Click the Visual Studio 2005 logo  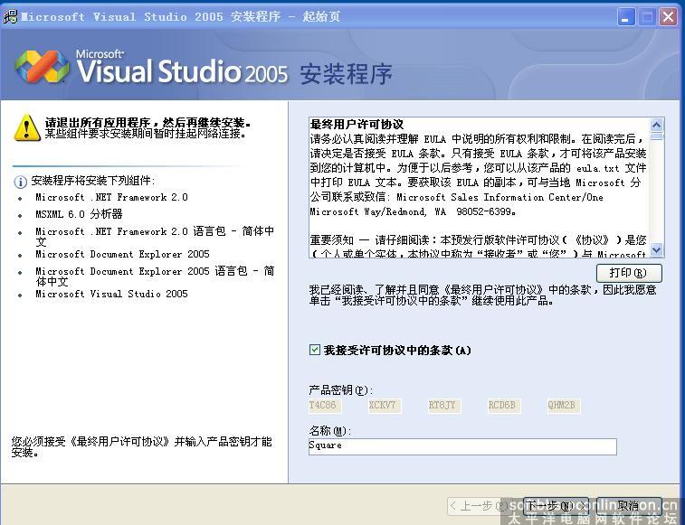[x=42, y=67]
